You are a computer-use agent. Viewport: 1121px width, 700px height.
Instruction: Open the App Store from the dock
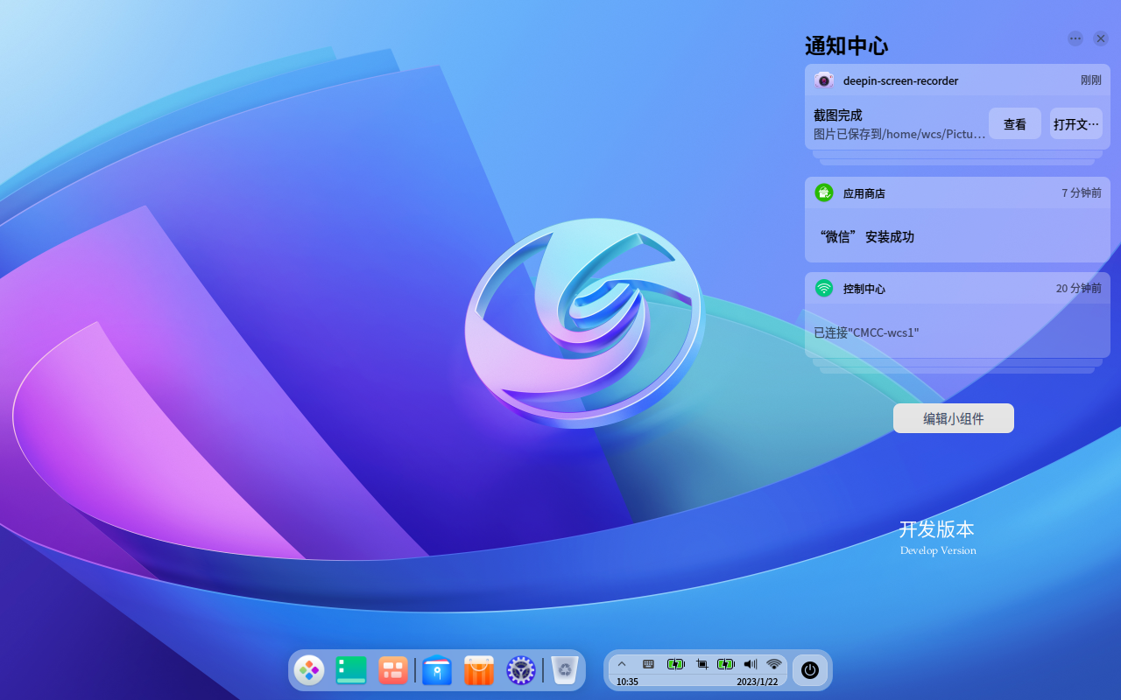click(x=478, y=670)
